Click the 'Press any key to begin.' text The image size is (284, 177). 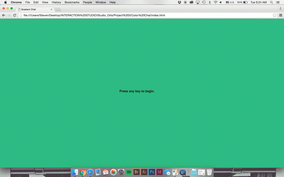[x=137, y=91]
